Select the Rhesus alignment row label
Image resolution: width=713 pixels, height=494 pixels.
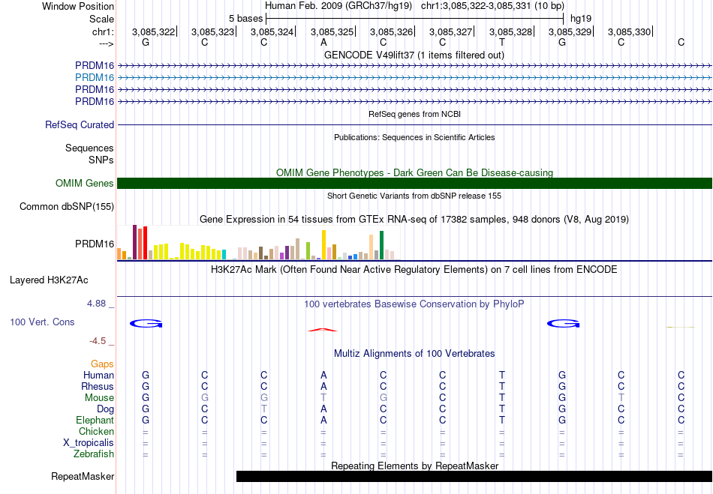[x=98, y=387]
